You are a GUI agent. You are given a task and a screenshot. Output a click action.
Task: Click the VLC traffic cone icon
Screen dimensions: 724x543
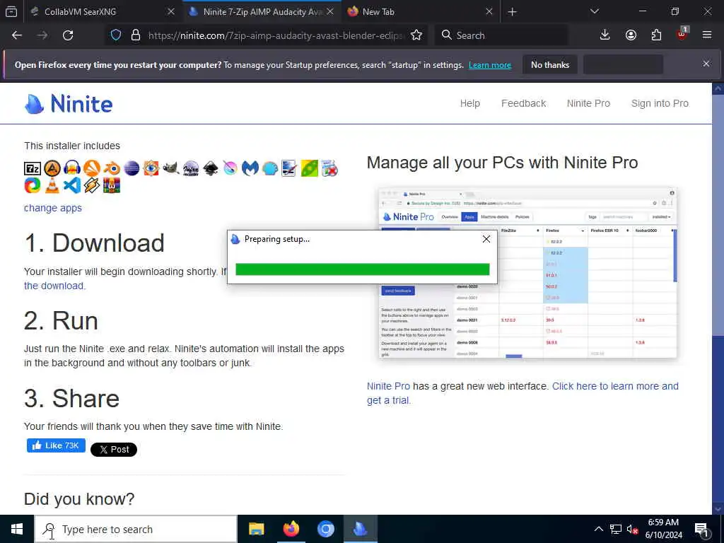point(52,185)
